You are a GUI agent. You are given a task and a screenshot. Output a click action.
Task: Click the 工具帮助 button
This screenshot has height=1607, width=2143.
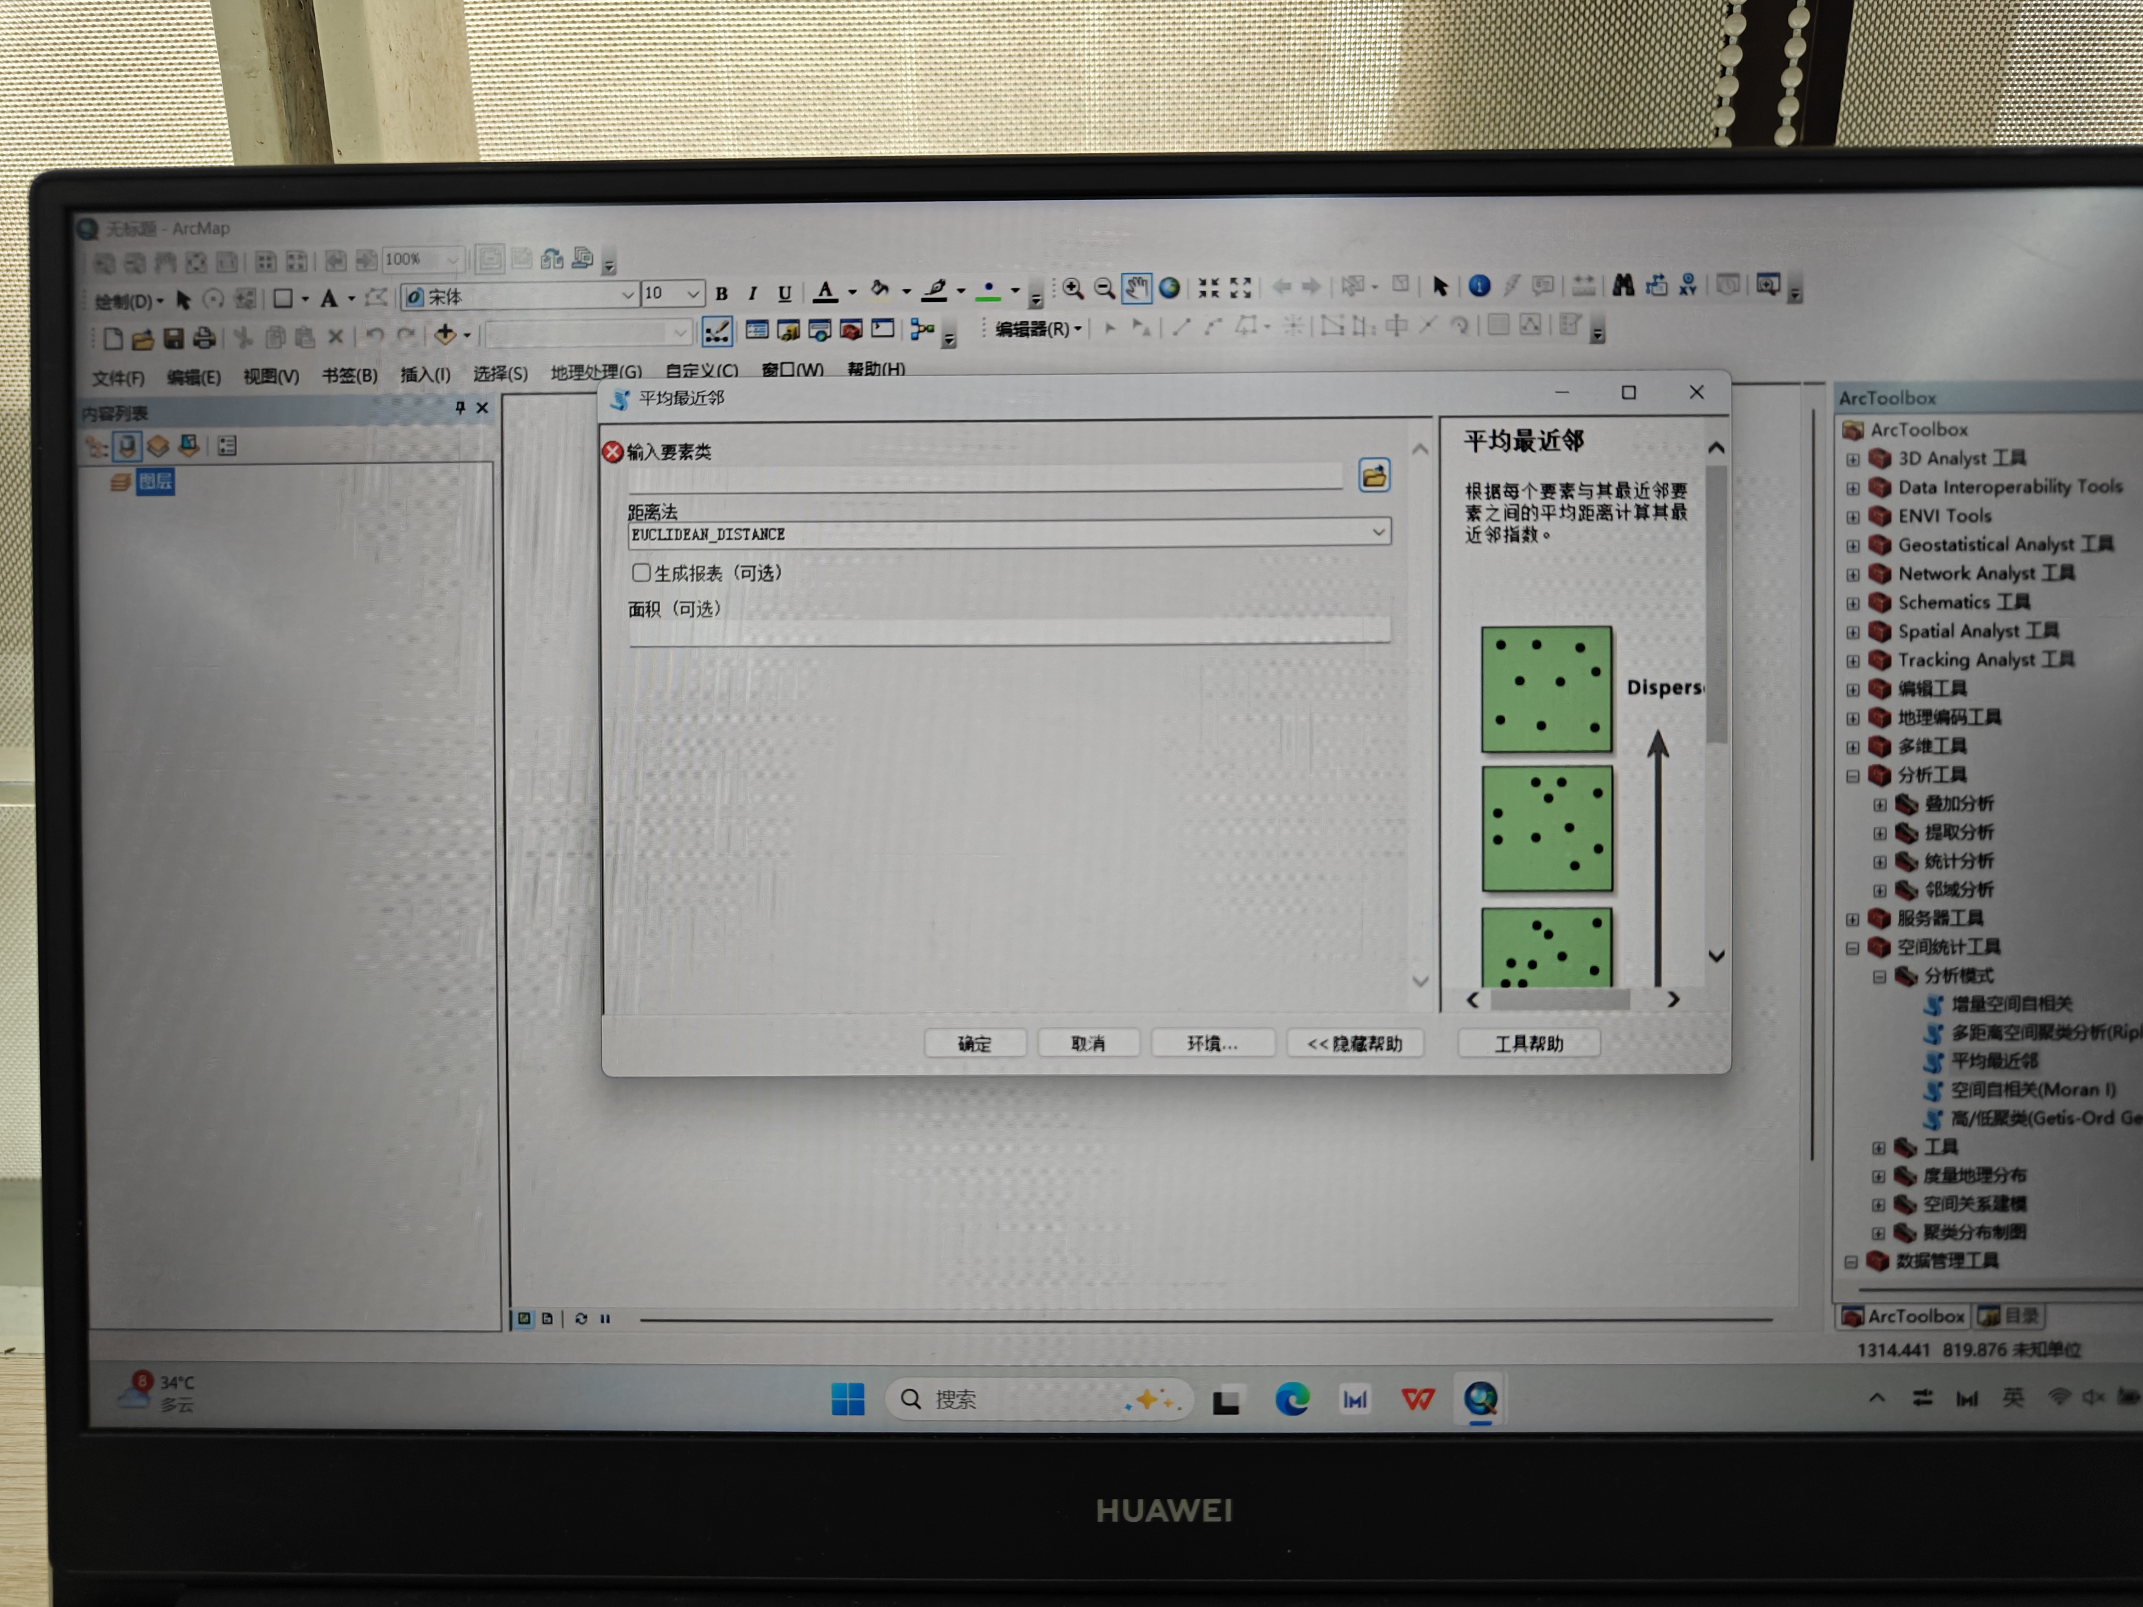[1528, 1043]
